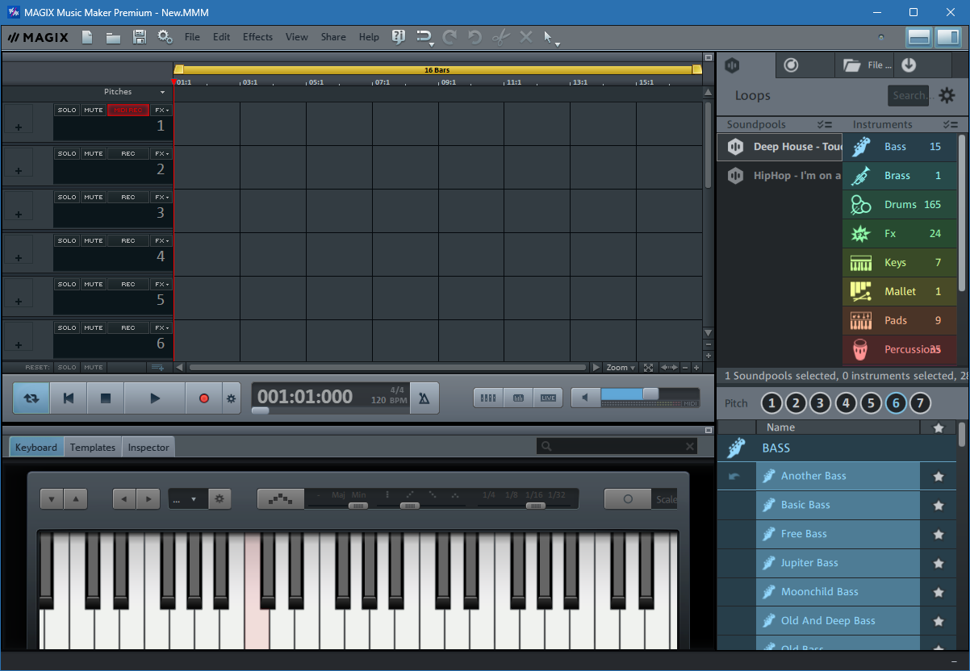Screen dimensions: 970x671
Task: Click the red Record button
Action: (x=204, y=398)
